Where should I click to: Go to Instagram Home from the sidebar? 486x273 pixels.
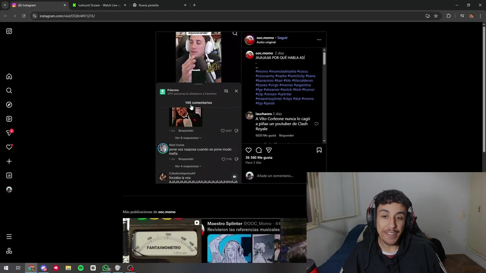(x=9, y=77)
